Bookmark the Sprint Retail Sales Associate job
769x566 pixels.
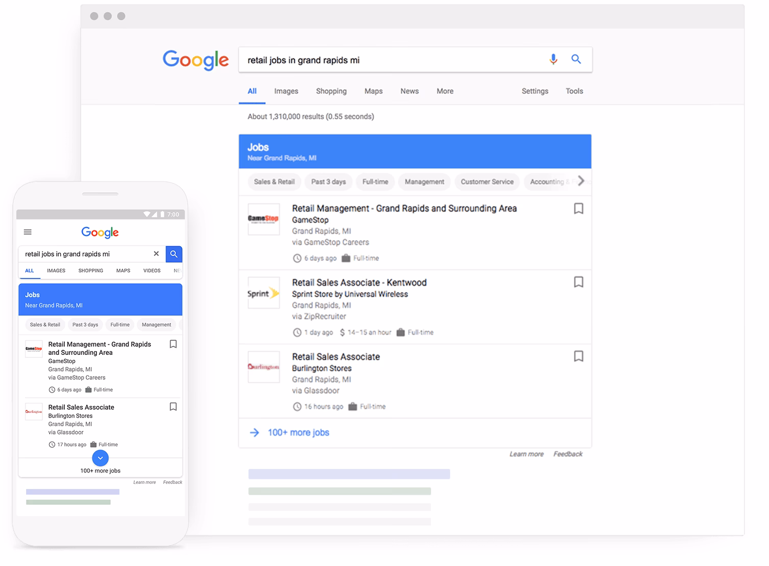pyautogui.click(x=579, y=282)
